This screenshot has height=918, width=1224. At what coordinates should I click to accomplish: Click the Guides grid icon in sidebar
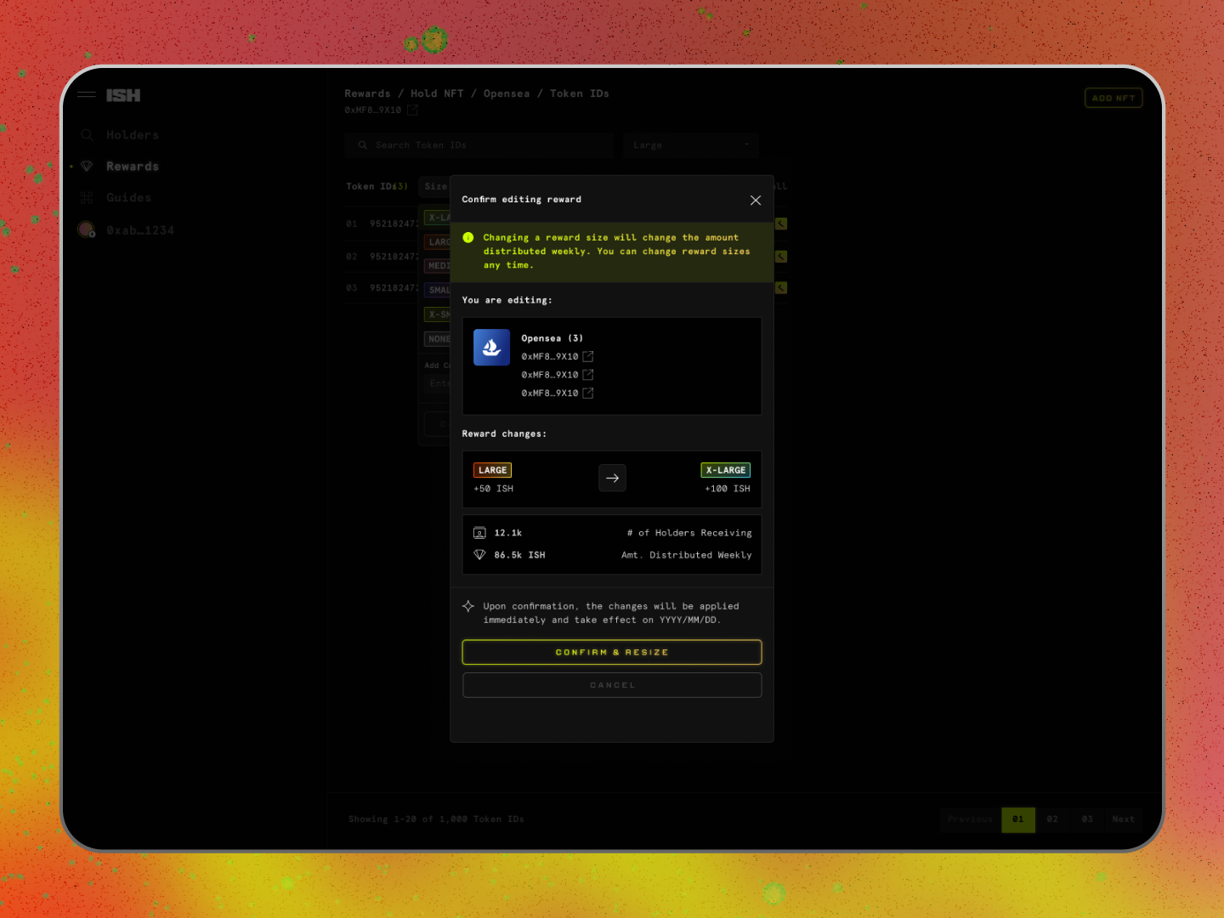[87, 197]
